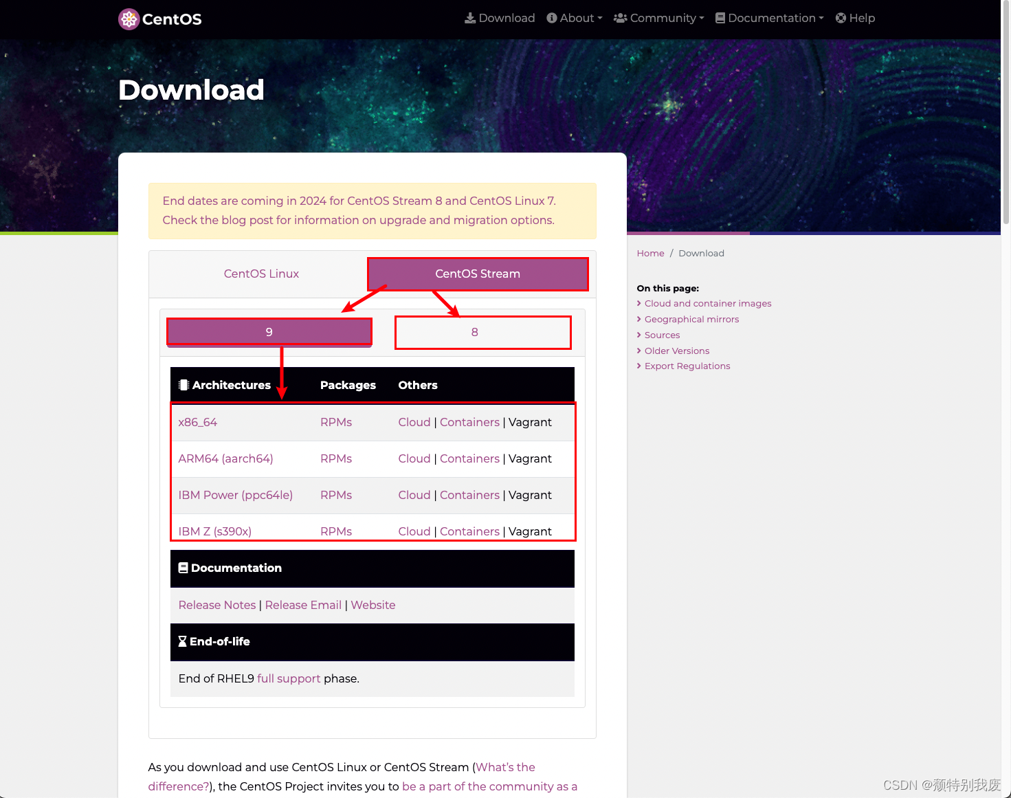This screenshot has width=1011, height=798.
Task: Open Containers link in x86_64 row
Action: click(x=470, y=422)
